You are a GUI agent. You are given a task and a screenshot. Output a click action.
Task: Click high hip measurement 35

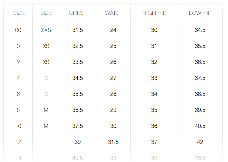pyautogui.click(x=154, y=110)
